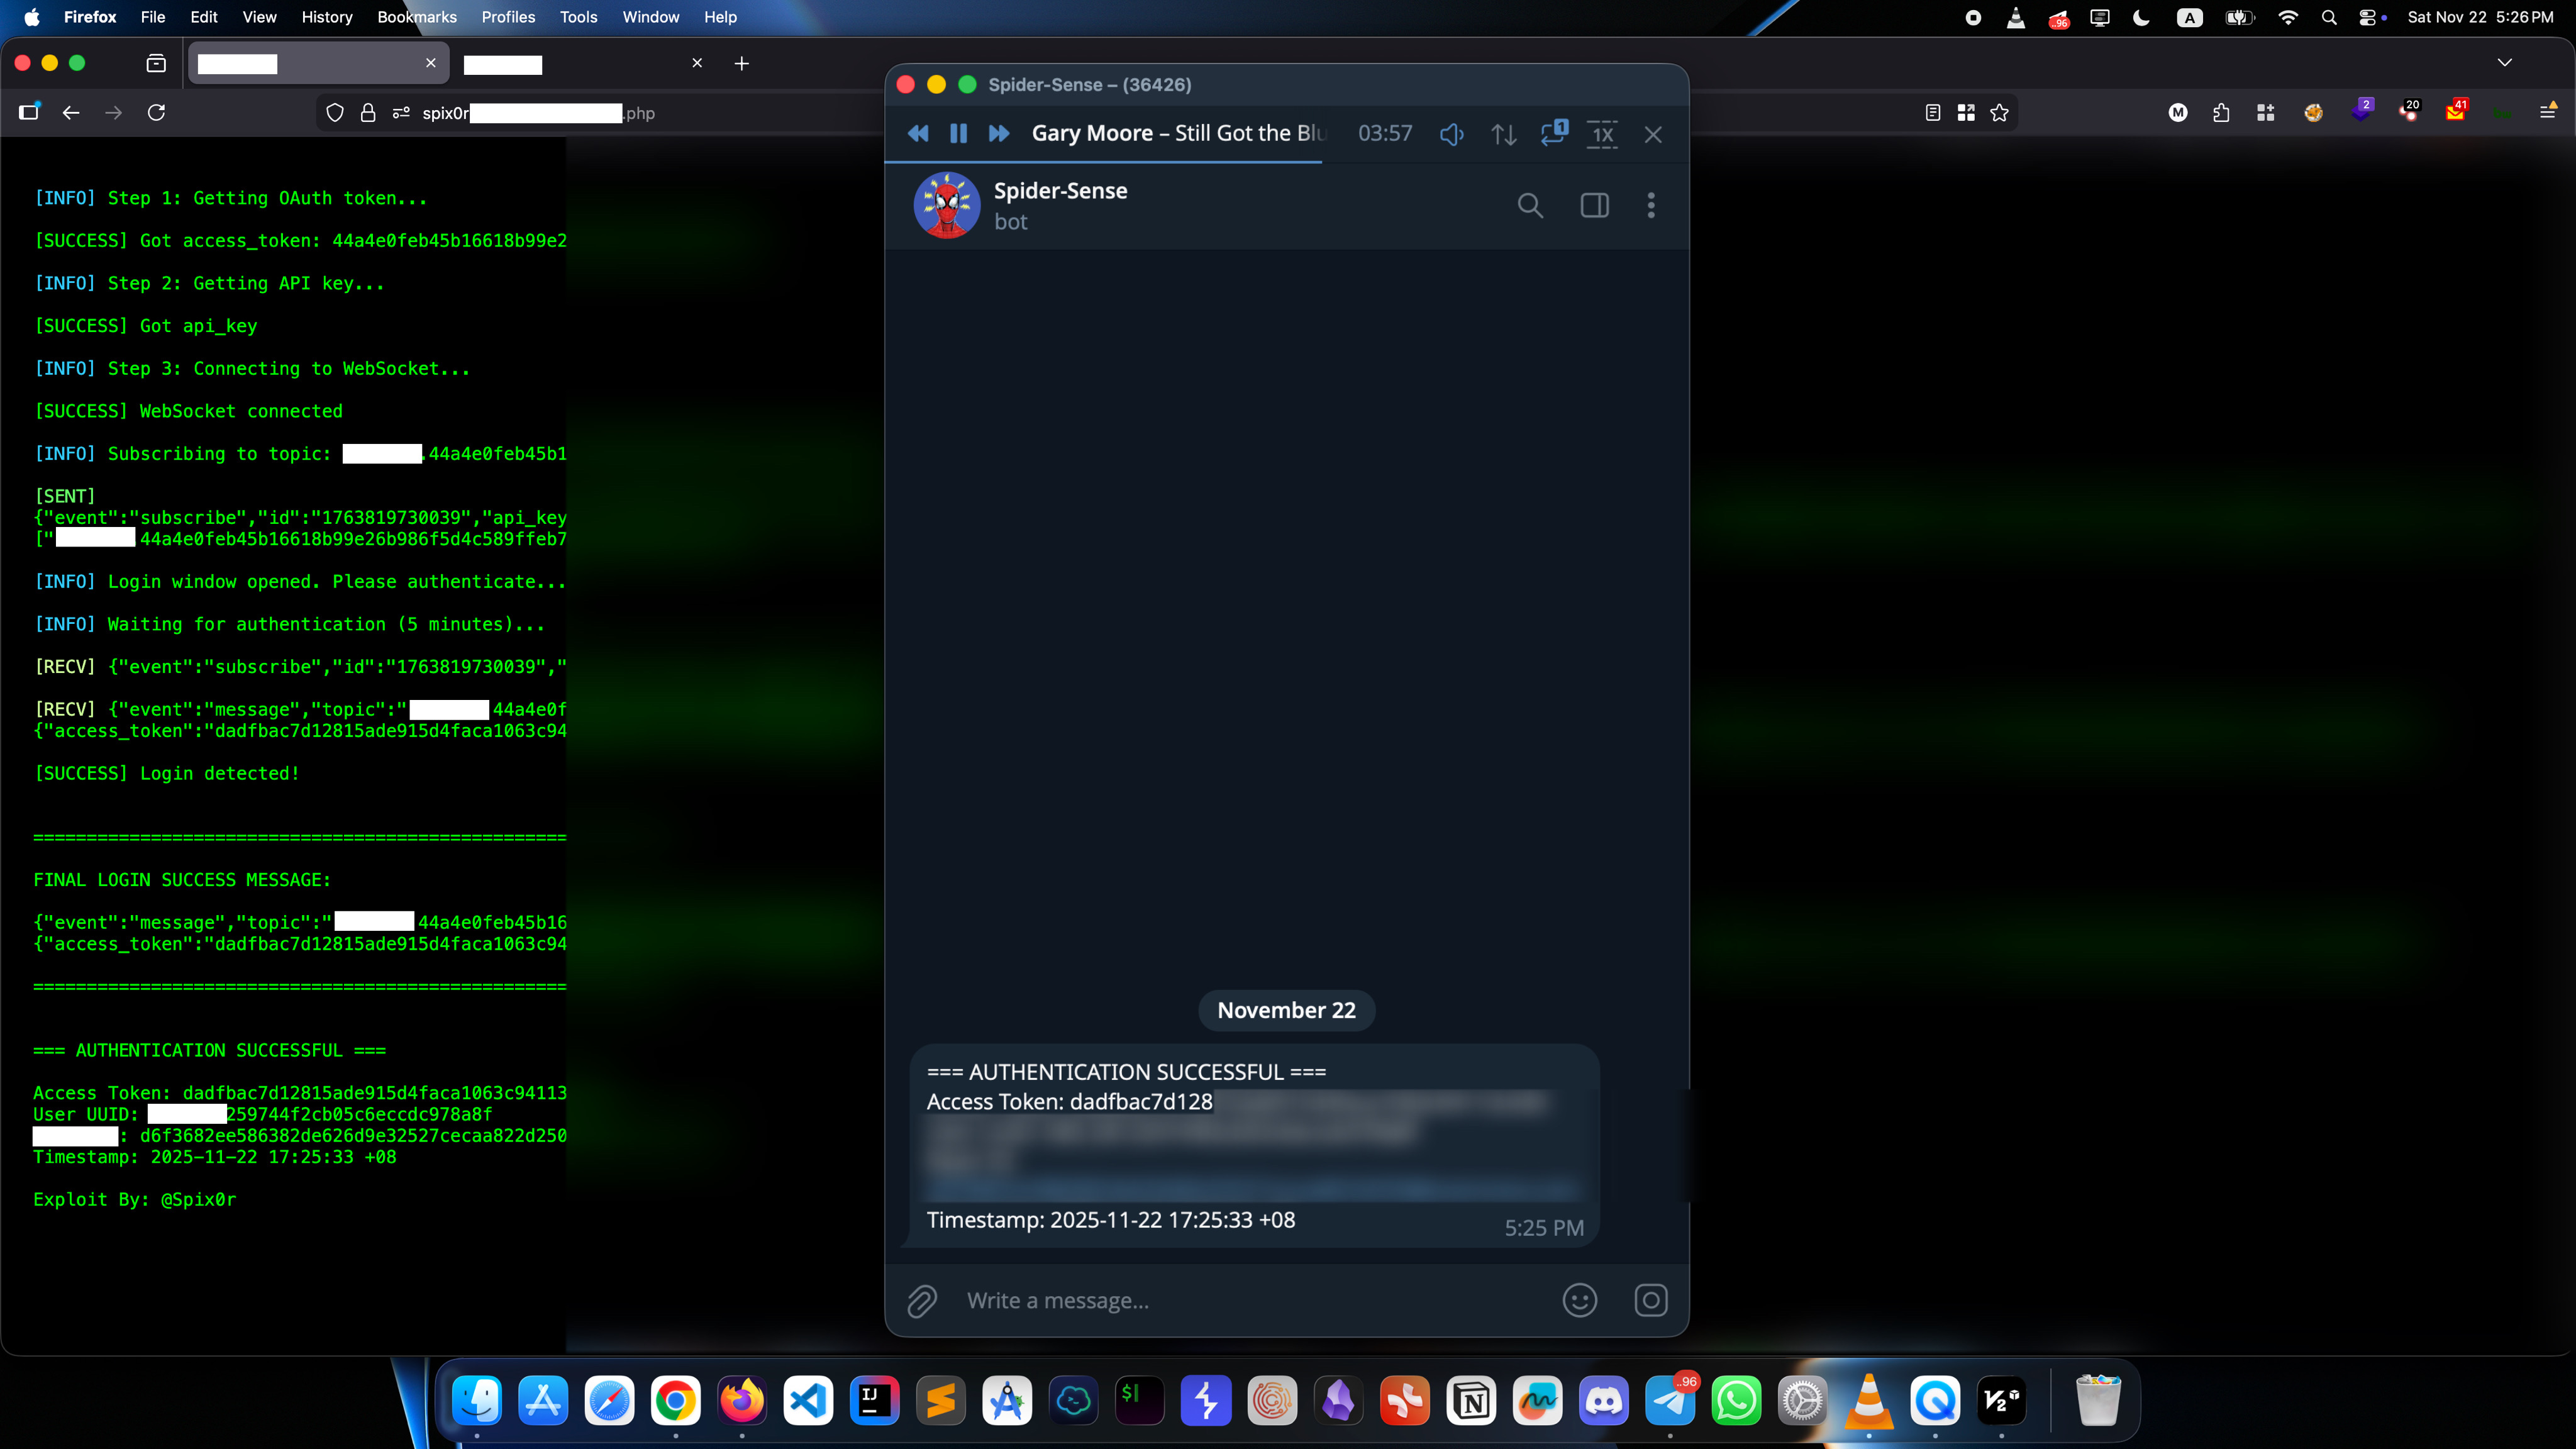Toggle repeat track mode
Screen dimensions: 2576x1449
click(x=1553, y=134)
